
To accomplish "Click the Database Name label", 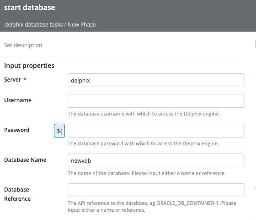I will pyautogui.click(x=25, y=160).
